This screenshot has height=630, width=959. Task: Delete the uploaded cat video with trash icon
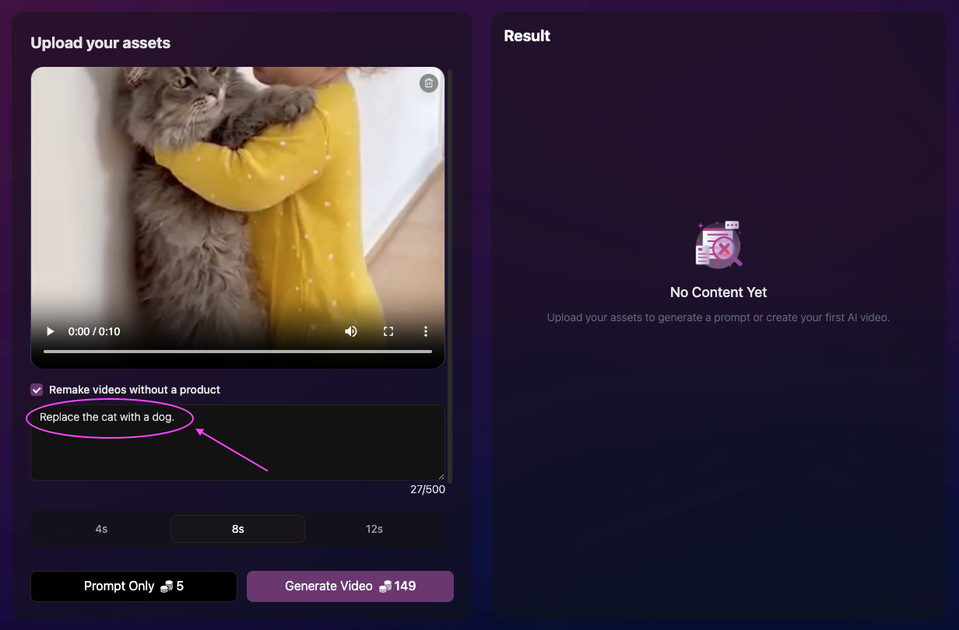tap(429, 83)
